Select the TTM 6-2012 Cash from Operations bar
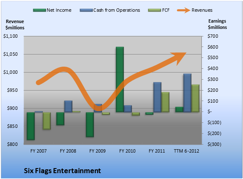This screenshot has height=179, width=243. (x=187, y=93)
